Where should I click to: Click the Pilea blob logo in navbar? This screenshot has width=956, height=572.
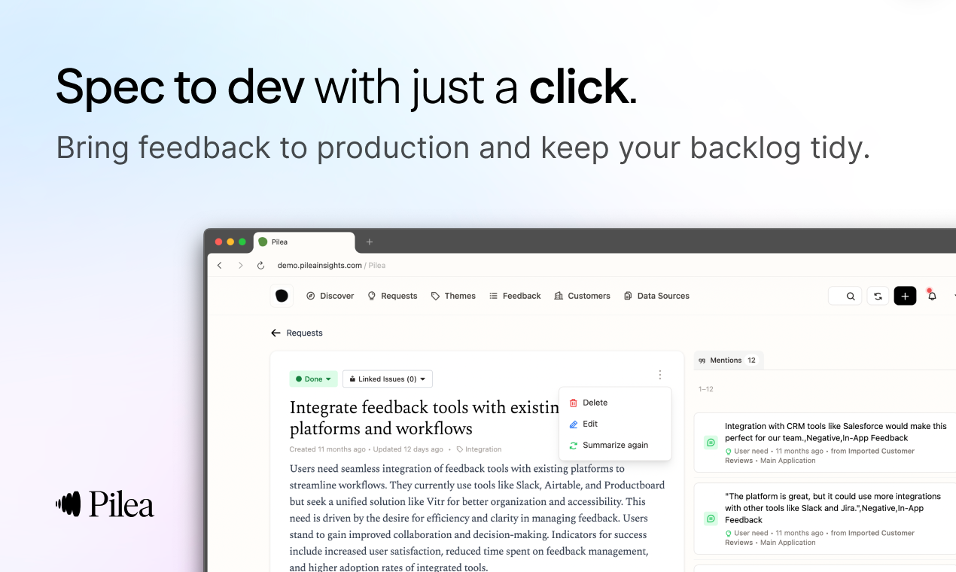[282, 296]
